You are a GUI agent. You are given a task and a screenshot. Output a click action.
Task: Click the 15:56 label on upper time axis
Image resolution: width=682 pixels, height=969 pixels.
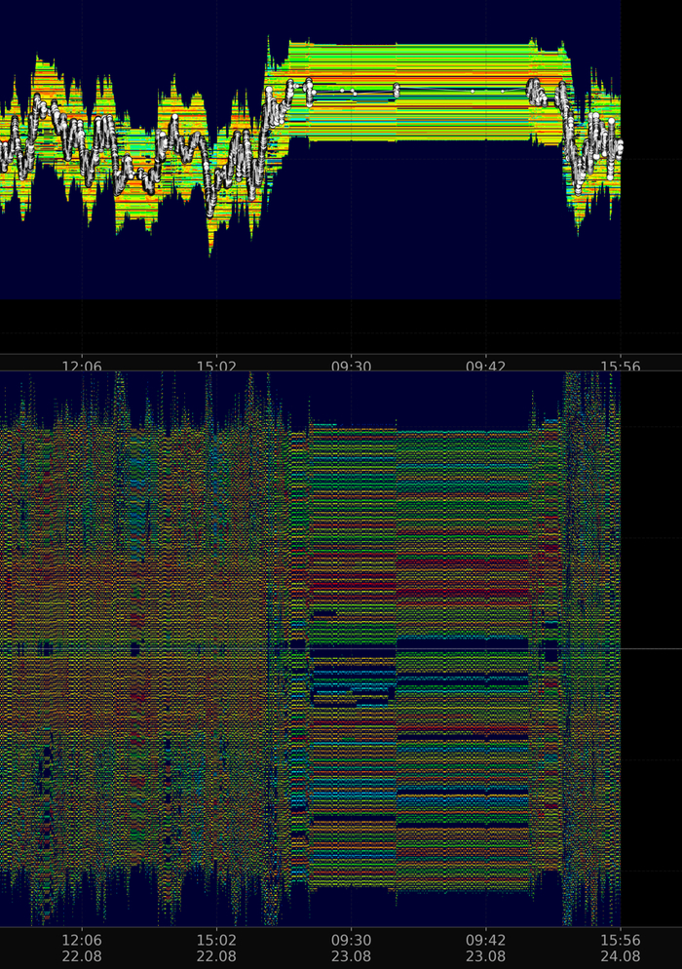[620, 367]
